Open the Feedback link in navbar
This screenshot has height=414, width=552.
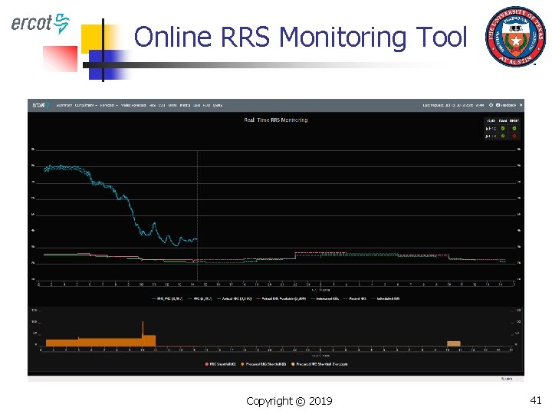coord(506,105)
